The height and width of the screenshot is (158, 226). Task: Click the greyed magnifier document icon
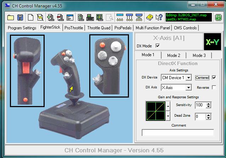coord(109,18)
